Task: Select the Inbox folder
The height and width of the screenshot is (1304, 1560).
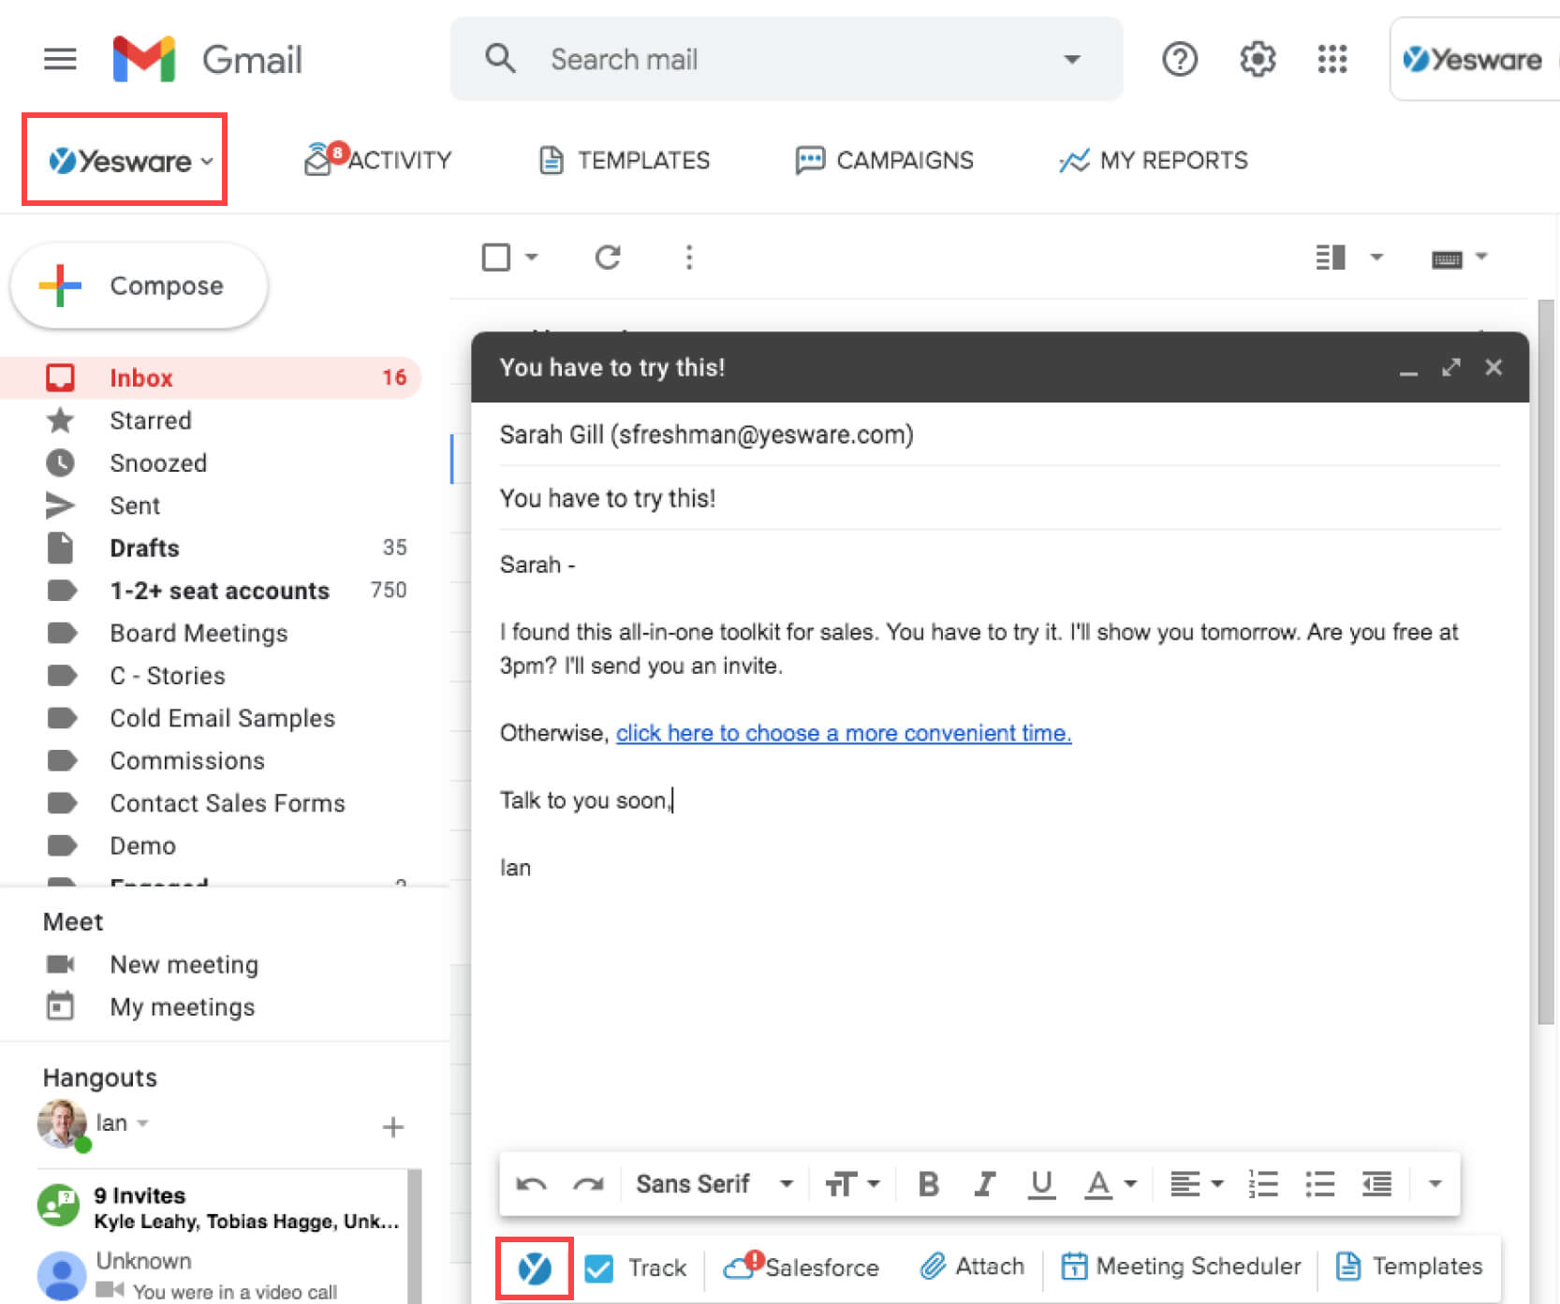Action: coord(211,377)
